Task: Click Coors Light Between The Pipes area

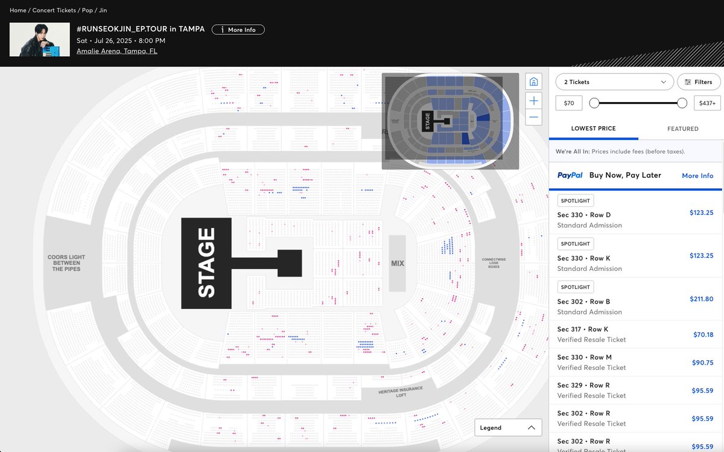Action: pyautogui.click(x=66, y=263)
